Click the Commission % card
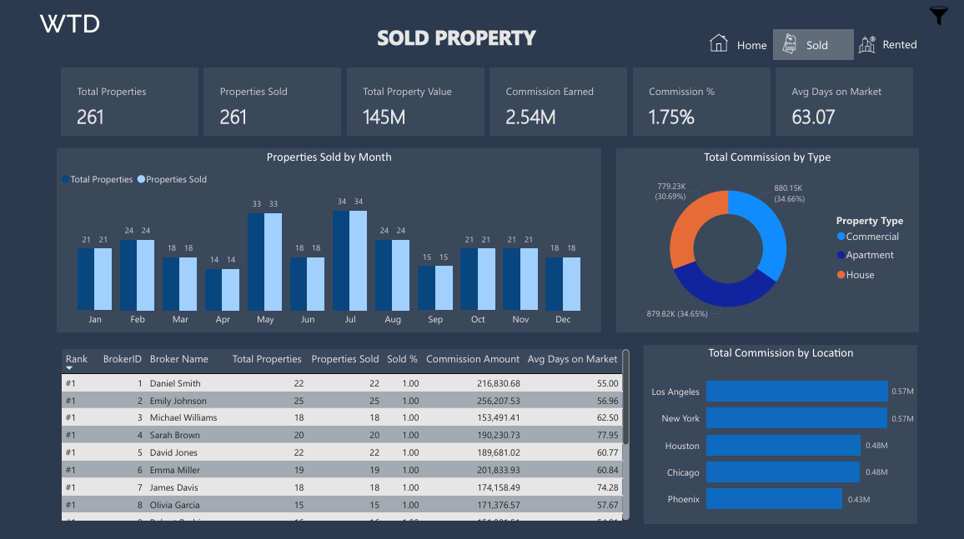Viewport: 964px width, 539px height. 701,102
